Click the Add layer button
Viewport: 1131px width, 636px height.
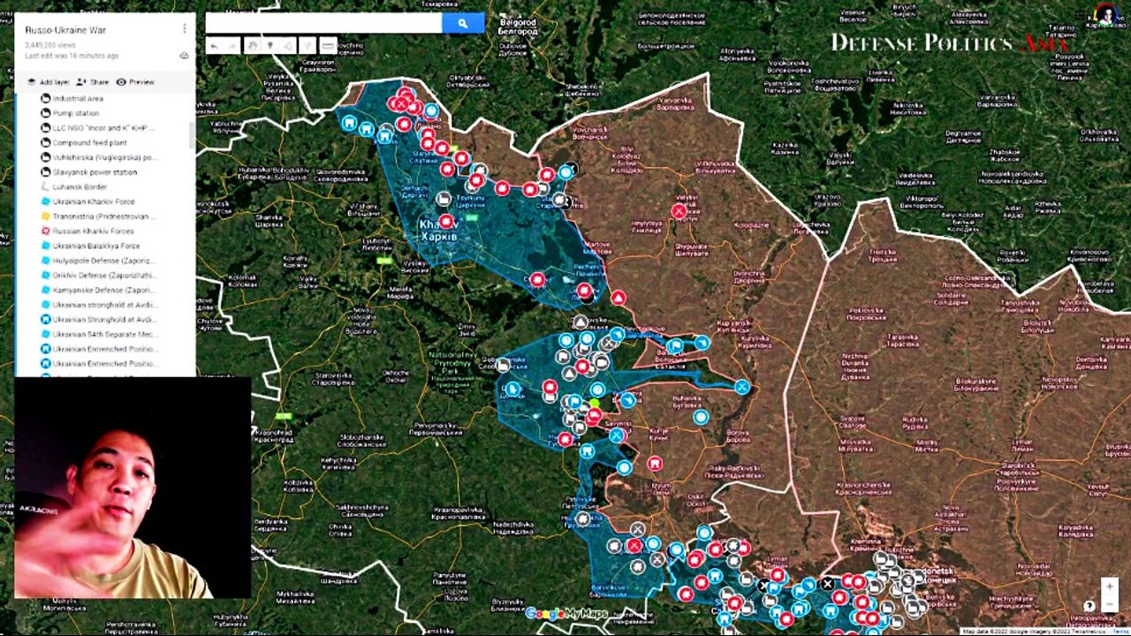pyautogui.click(x=48, y=82)
